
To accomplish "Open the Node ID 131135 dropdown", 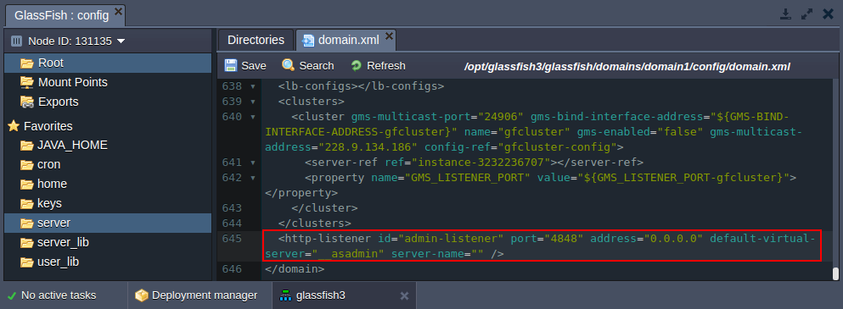I will [x=121, y=41].
